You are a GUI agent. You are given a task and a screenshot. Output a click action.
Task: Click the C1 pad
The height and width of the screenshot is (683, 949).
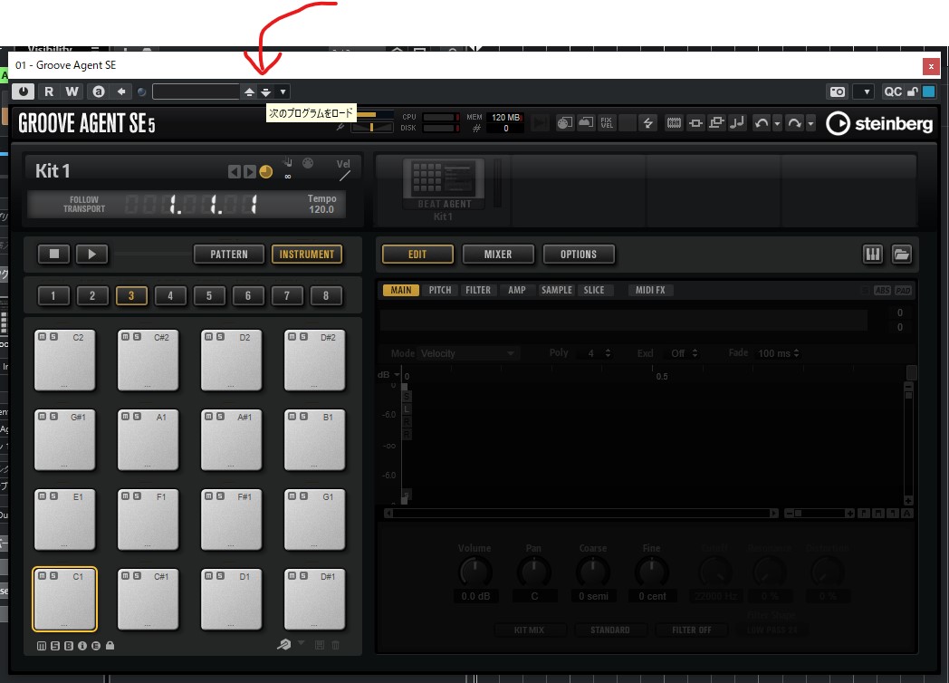(65, 600)
